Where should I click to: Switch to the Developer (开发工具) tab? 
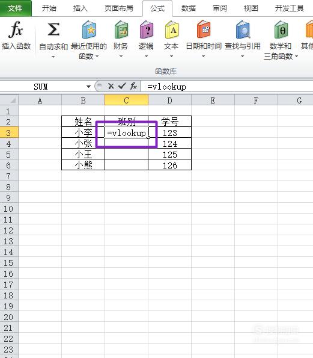[x=290, y=8]
